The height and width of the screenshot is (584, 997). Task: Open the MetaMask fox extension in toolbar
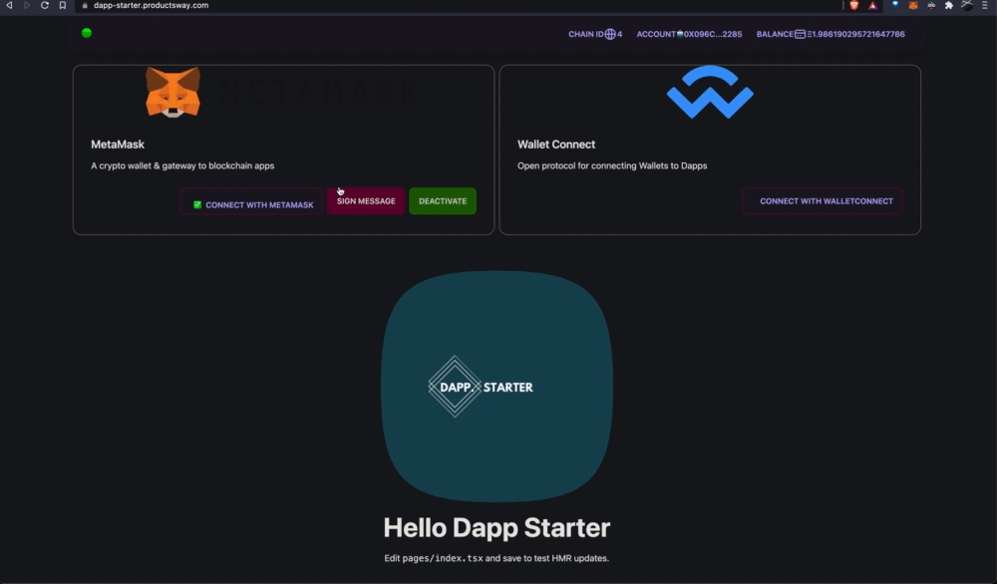[913, 5]
